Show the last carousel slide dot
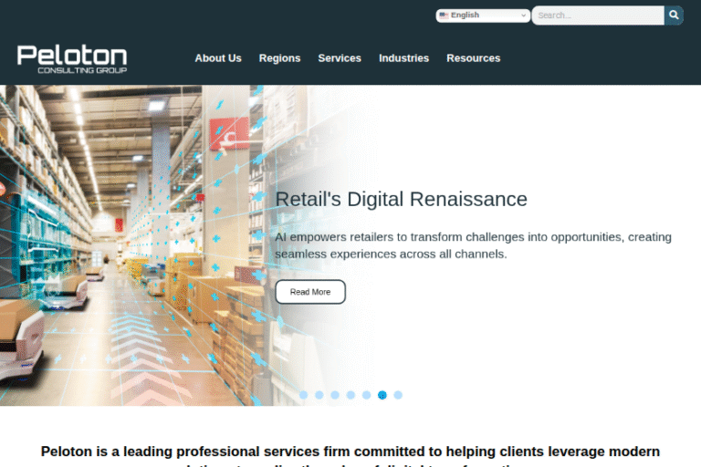701x467 pixels. click(398, 395)
